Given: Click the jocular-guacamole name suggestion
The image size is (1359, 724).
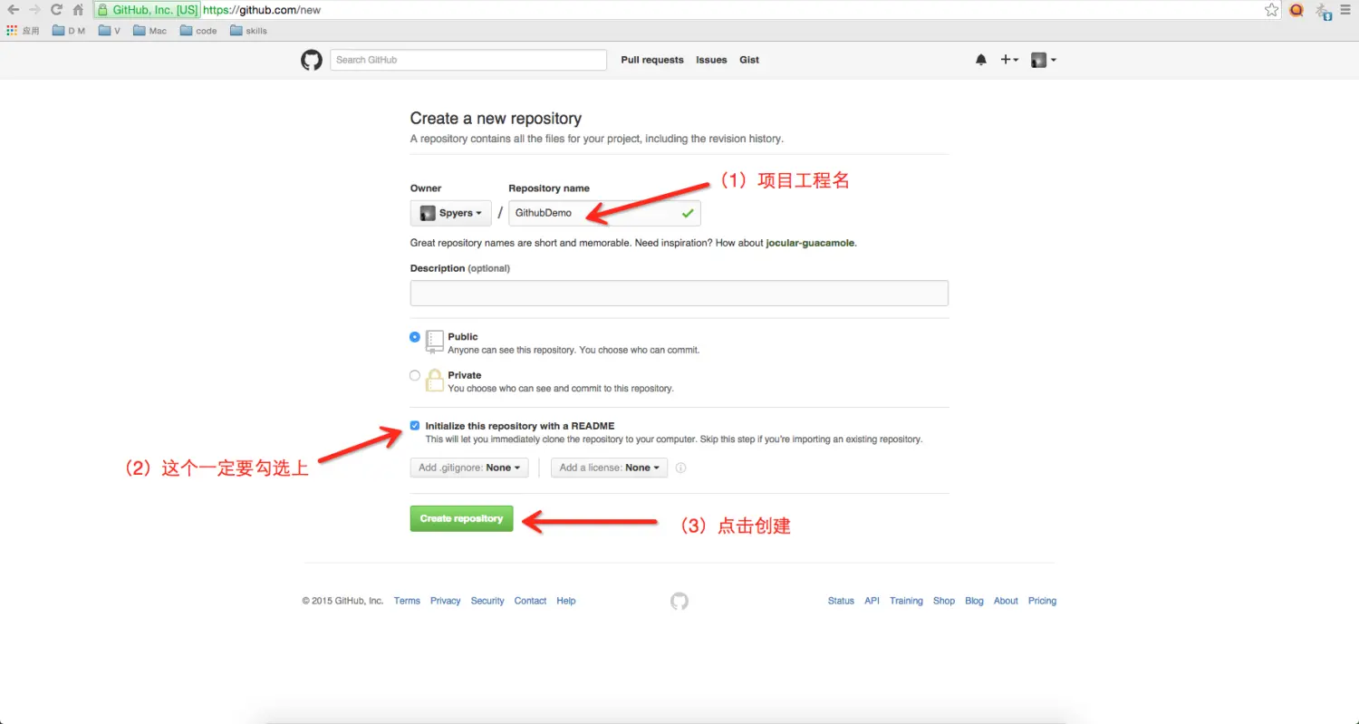Looking at the screenshot, I should (x=810, y=243).
